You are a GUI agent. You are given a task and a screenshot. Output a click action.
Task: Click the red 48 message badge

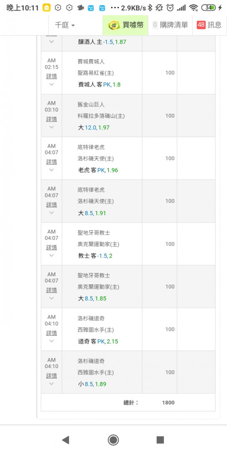pos(201,25)
